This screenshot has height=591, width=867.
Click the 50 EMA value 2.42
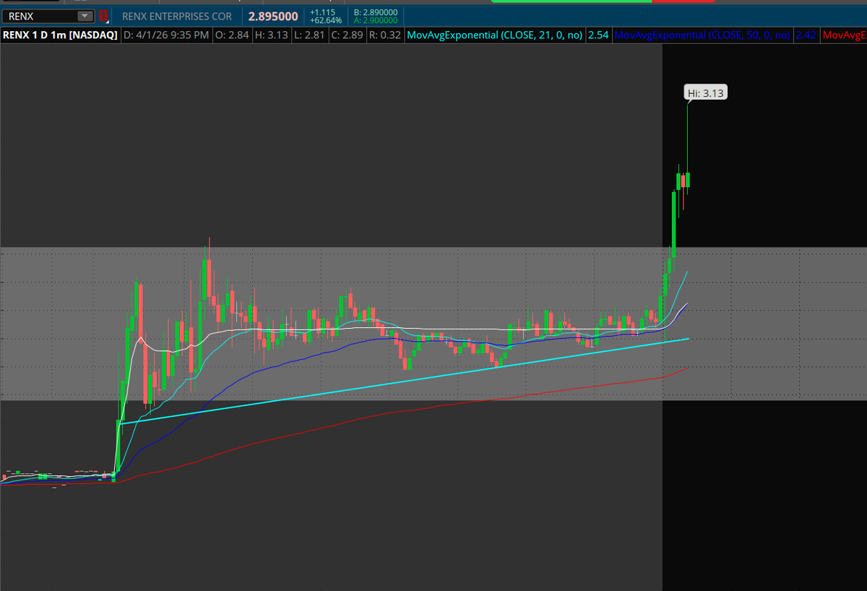pyautogui.click(x=806, y=35)
